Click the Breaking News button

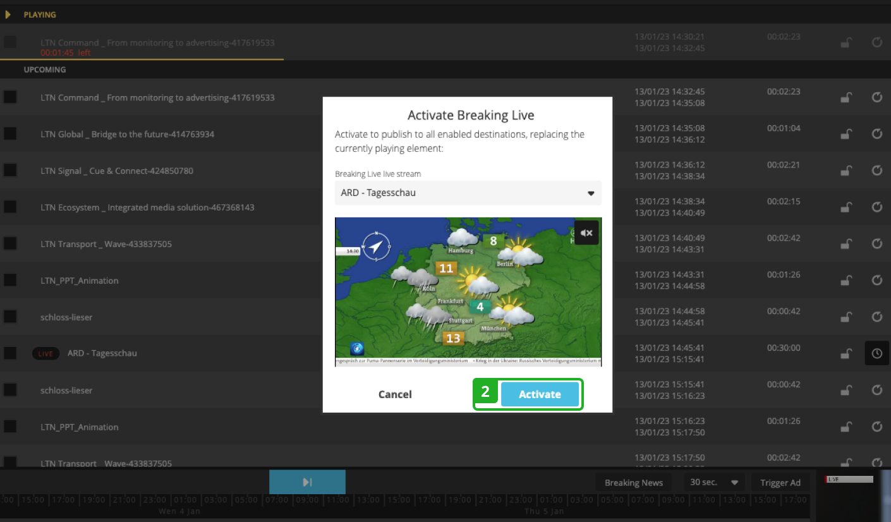click(x=633, y=483)
